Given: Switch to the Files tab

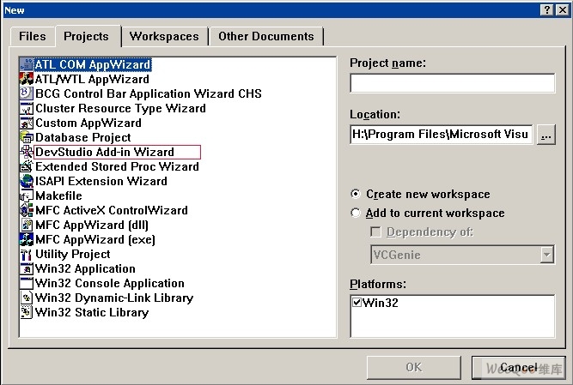Looking at the screenshot, I should 33,37.
